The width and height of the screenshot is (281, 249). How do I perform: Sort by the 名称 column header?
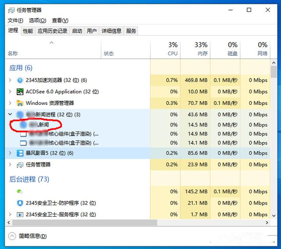pyautogui.click(x=53, y=50)
